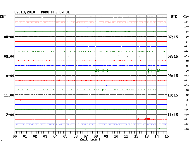Screen dimensions: 190x144
Task: Click x-axis minute label 14
Action: (x=156, y=136)
